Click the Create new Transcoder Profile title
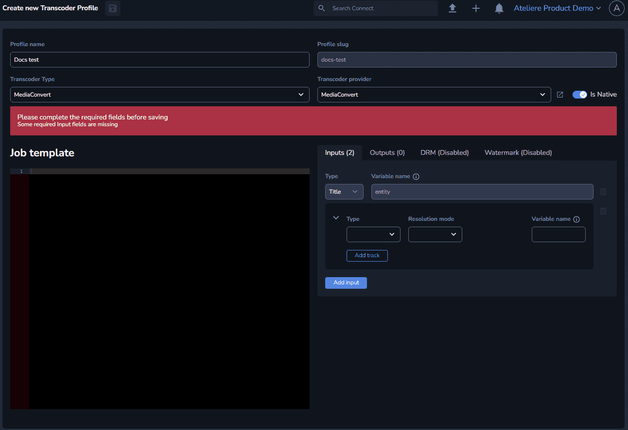The height and width of the screenshot is (430, 628). tap(51, 8)
